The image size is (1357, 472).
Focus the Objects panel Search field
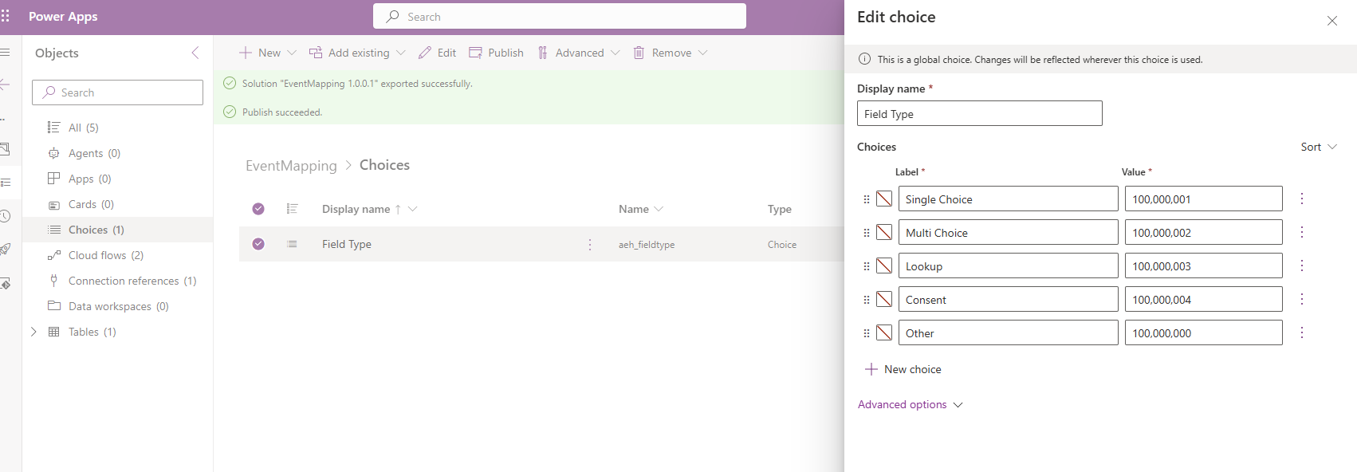tap(117, 92)
